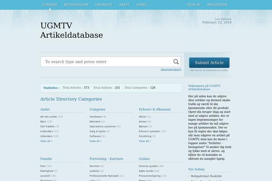Screen dimensions: 272x181
Task: Select the Aktier subcategory
Action: click(143, 117)
